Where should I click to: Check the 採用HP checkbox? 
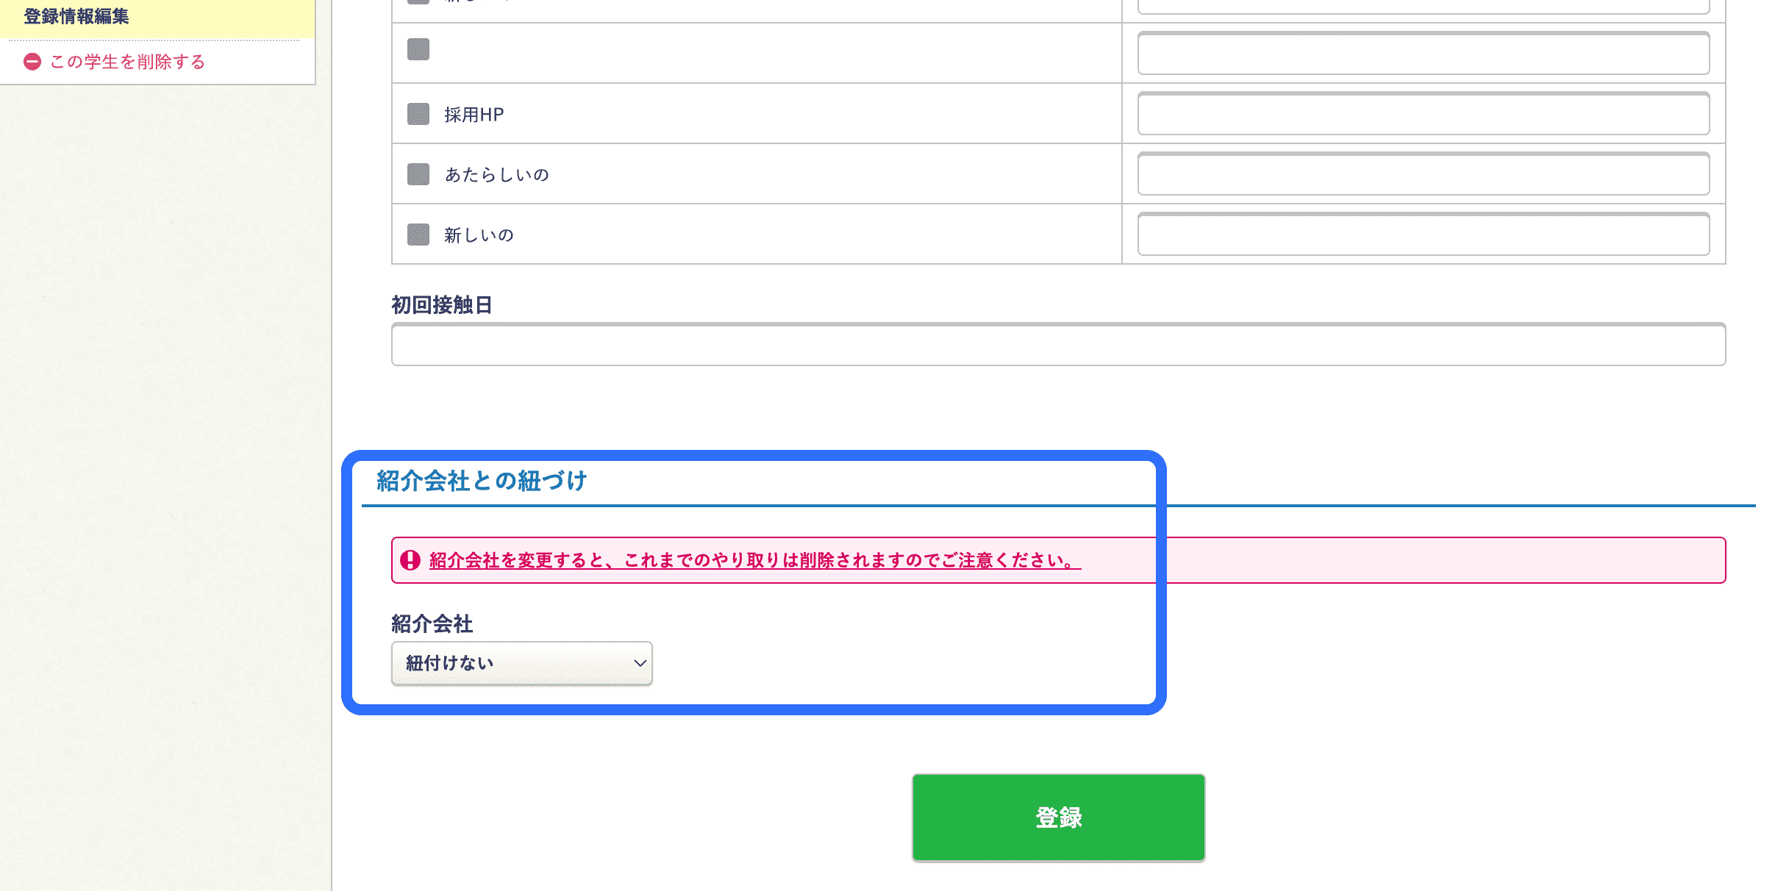(x=418, y=115)
